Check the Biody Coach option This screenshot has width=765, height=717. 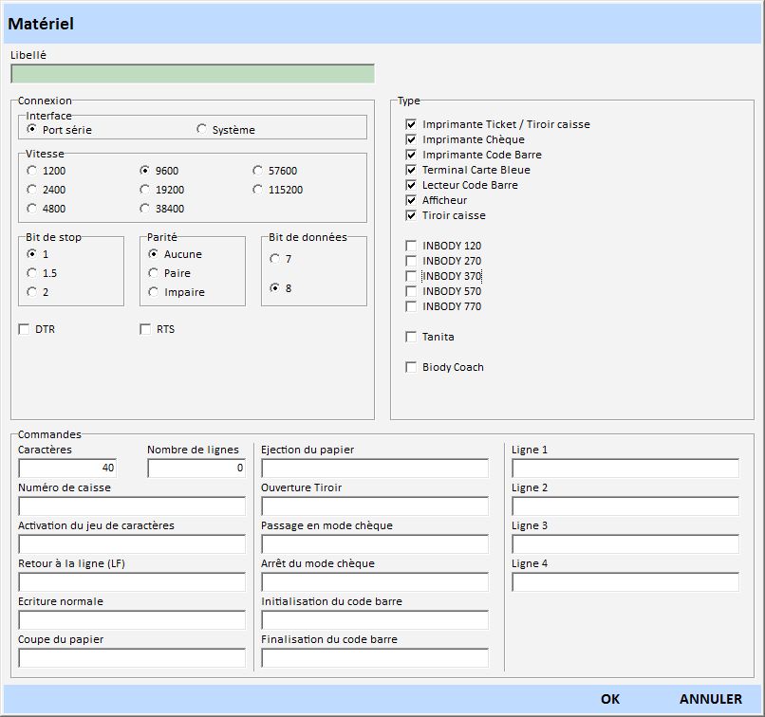tap(411, 367)
